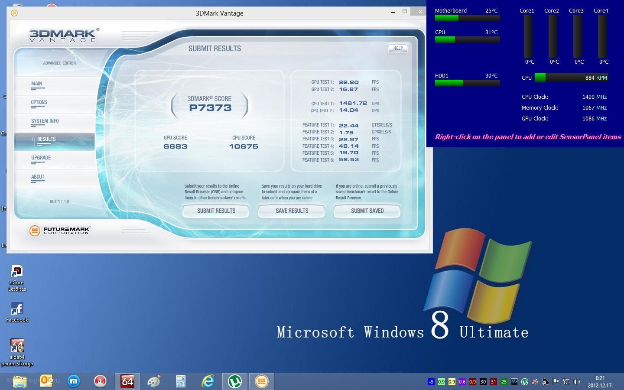Click the Motherboard temperature bar in SensorPanel
The height and width of the screenshot is (390, 624).
coord(467,18)
